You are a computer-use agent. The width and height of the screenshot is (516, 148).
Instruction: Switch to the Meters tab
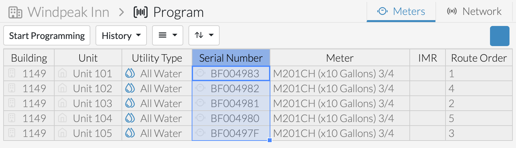point(401,12)
